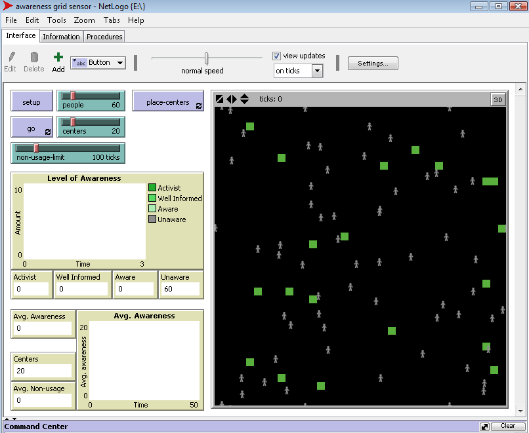Click the diagonal view size control icon
Screen dimensions: 529x433
tap(220, 99)
